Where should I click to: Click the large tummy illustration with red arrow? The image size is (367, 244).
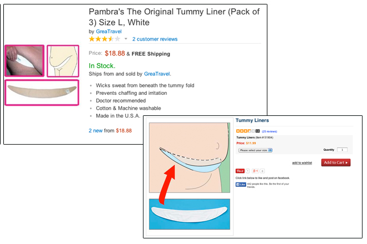(x=190, y=157)
